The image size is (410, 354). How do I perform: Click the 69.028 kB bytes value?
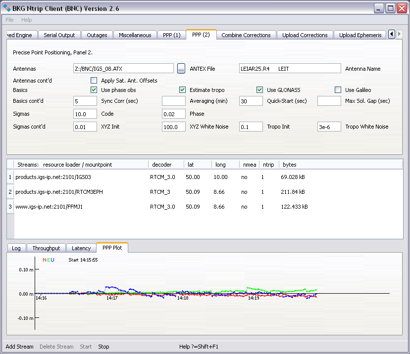tap(293, 177)
